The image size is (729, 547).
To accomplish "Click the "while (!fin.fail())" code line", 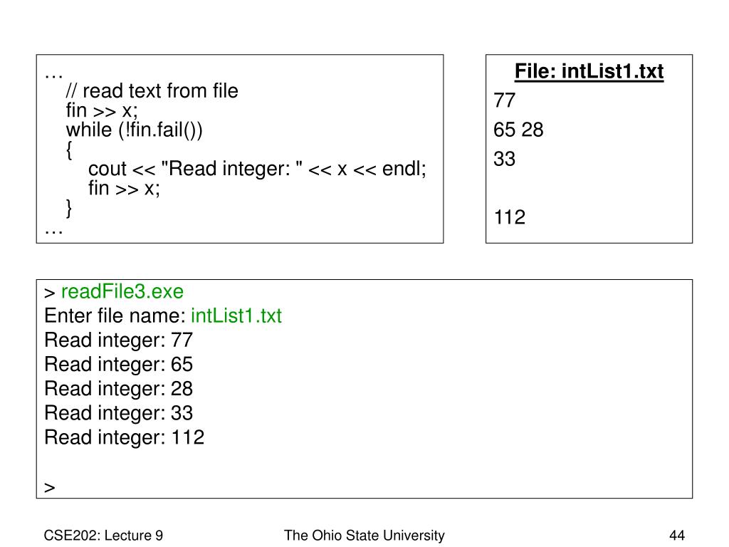I will pyautogui.click(x=135, y=130).
